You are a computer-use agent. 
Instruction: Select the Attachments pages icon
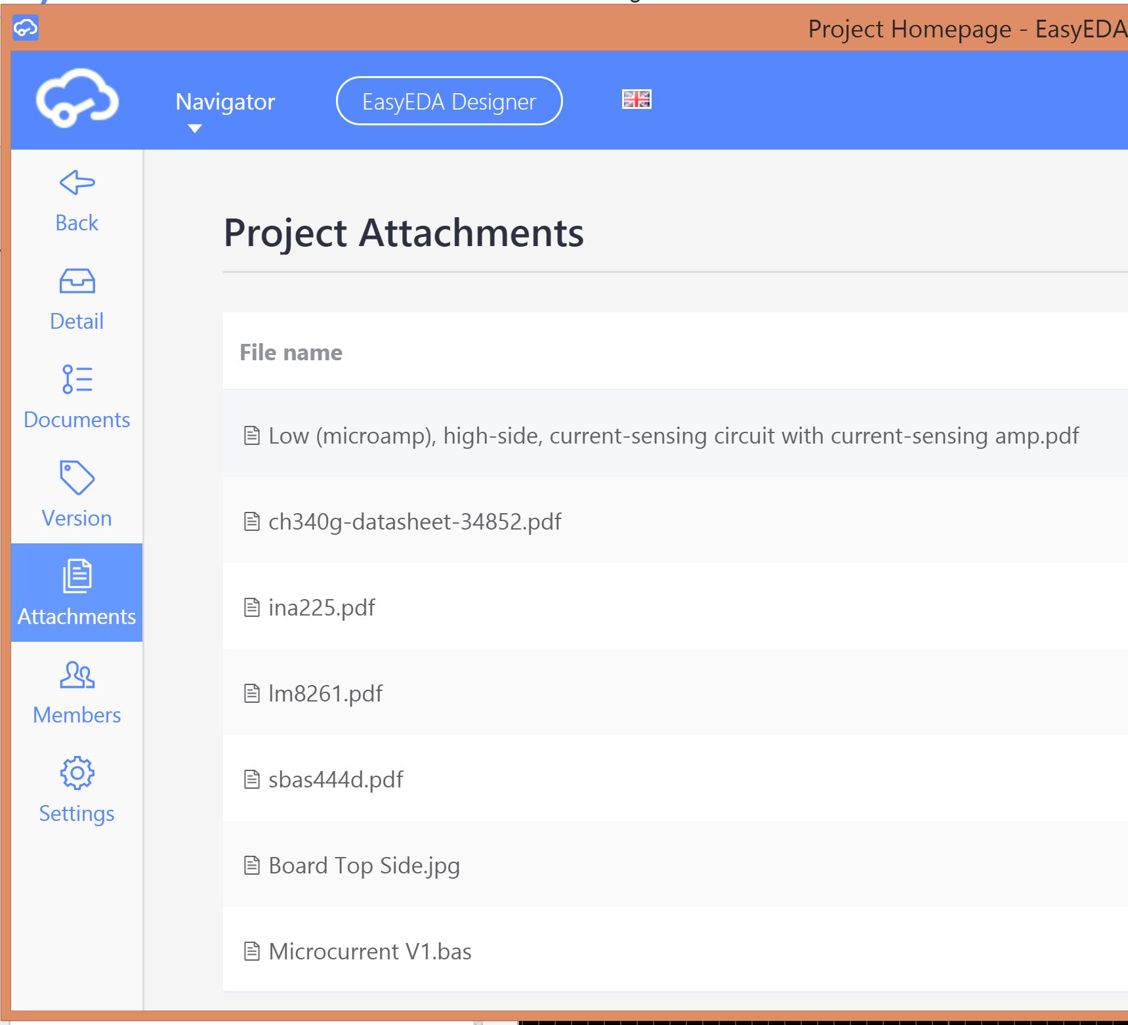click(x=77, y=575)
